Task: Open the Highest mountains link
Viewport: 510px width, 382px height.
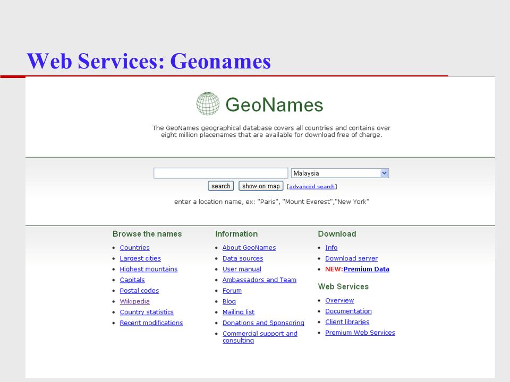Action: pos(149,269)
